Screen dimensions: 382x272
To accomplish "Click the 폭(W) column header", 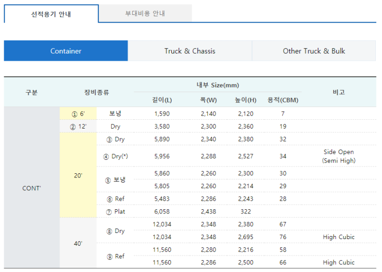I will point(209,100).
